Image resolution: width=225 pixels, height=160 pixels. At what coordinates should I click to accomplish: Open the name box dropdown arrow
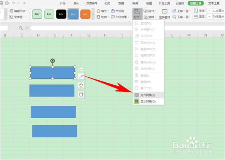(x=7, y=28)
